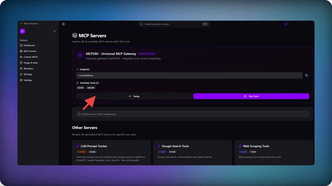Screen dimensions: 332x186
Task: Open Dashboard in the sidebar
Action: (27, 45)
